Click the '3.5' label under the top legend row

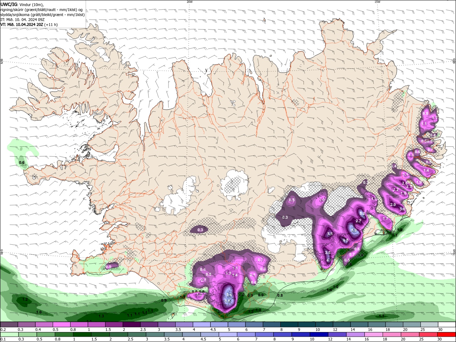[x=178, y=330]
